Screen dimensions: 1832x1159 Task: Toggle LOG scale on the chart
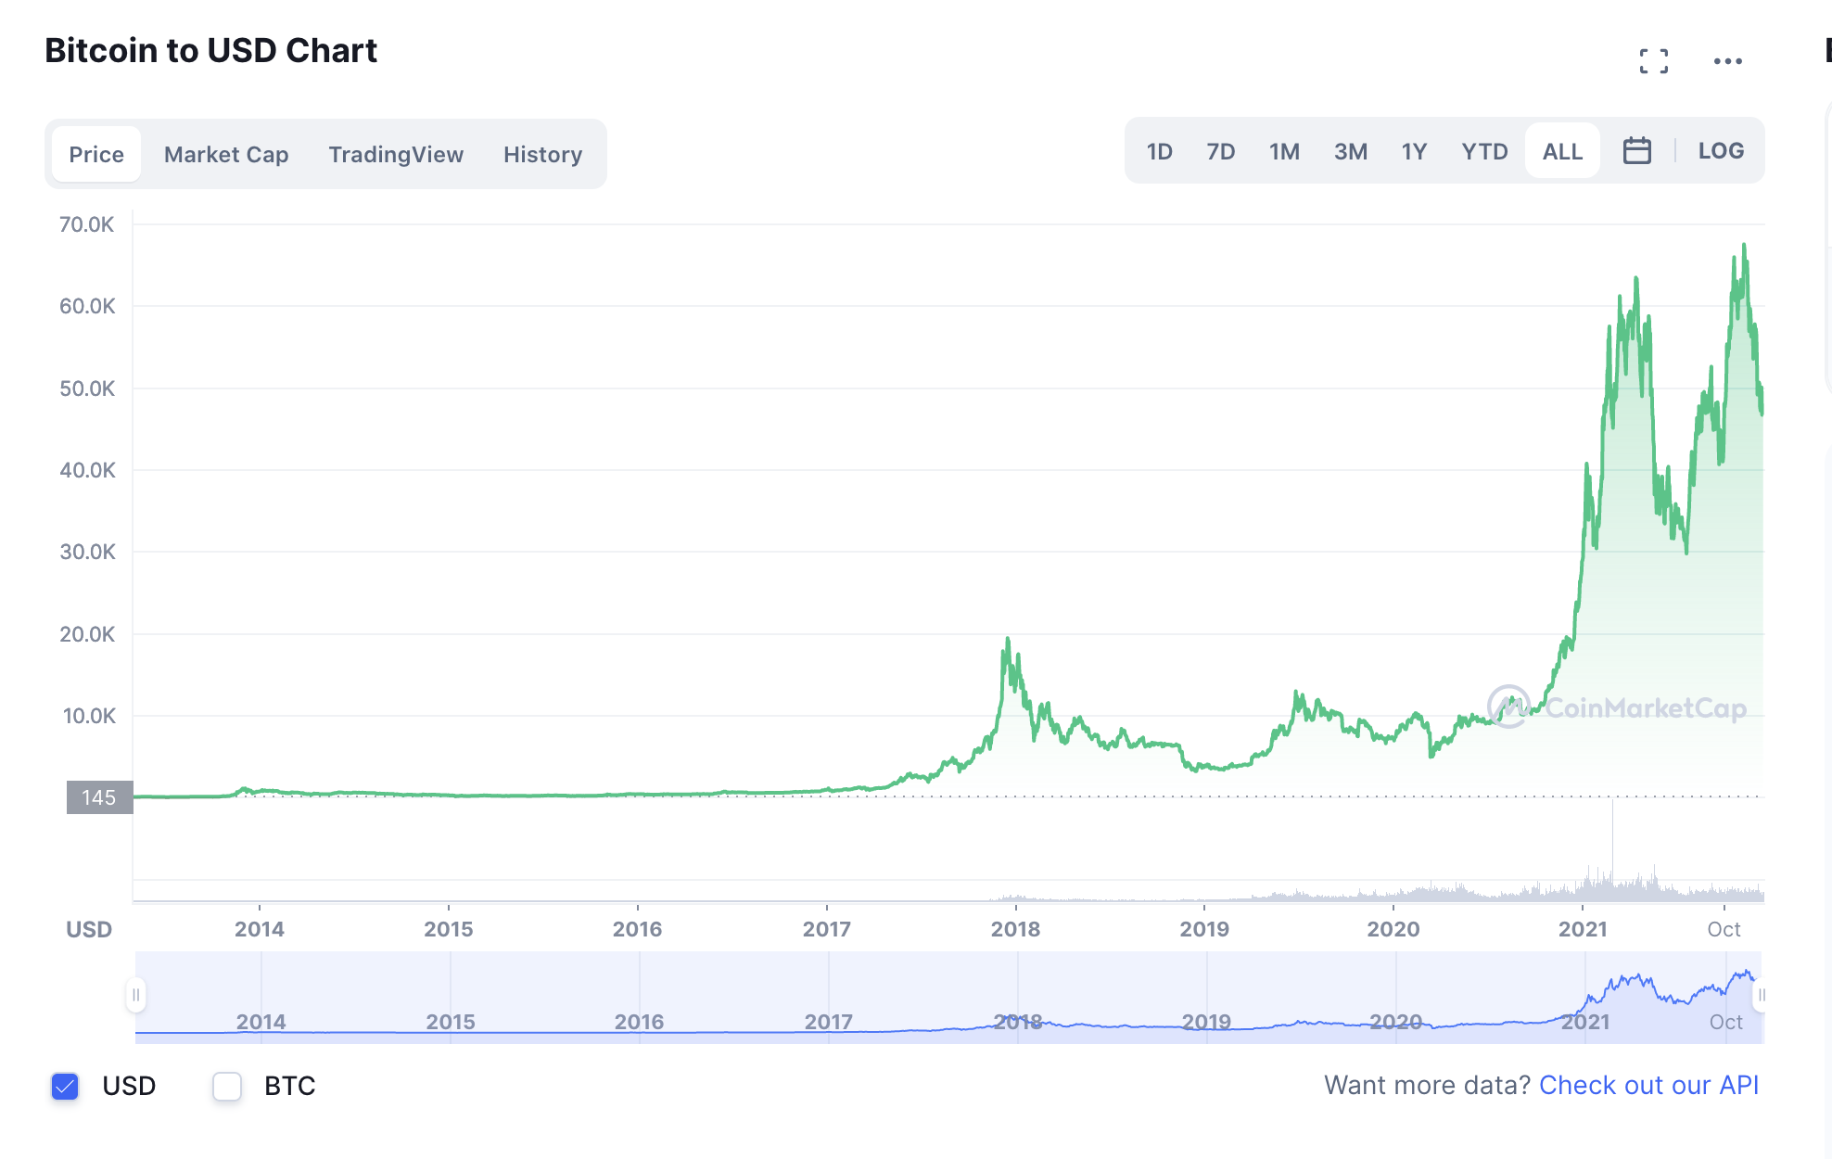coord(1721,151)
